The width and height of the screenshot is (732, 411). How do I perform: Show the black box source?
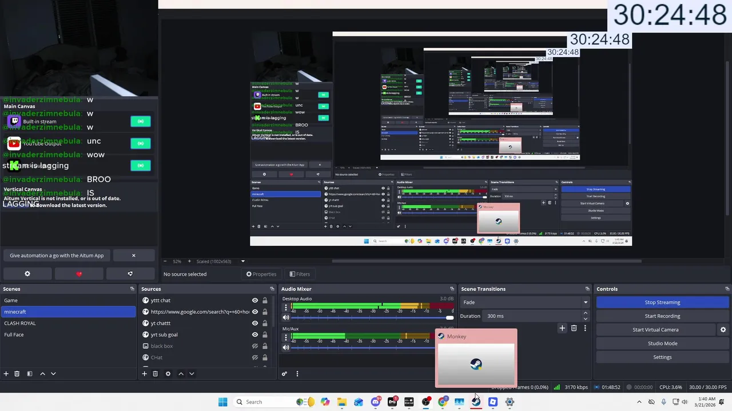coord(255,346)
